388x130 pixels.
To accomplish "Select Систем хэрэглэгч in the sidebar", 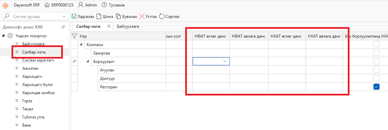I will [x=38, y=60].
